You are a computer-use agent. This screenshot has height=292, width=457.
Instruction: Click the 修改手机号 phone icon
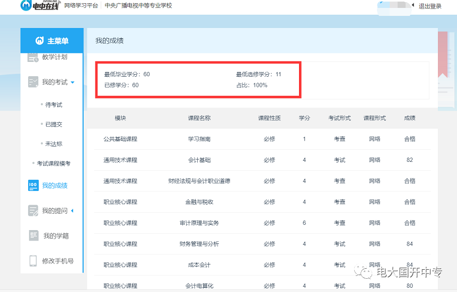pyautogui.click(x=33, y=261)
